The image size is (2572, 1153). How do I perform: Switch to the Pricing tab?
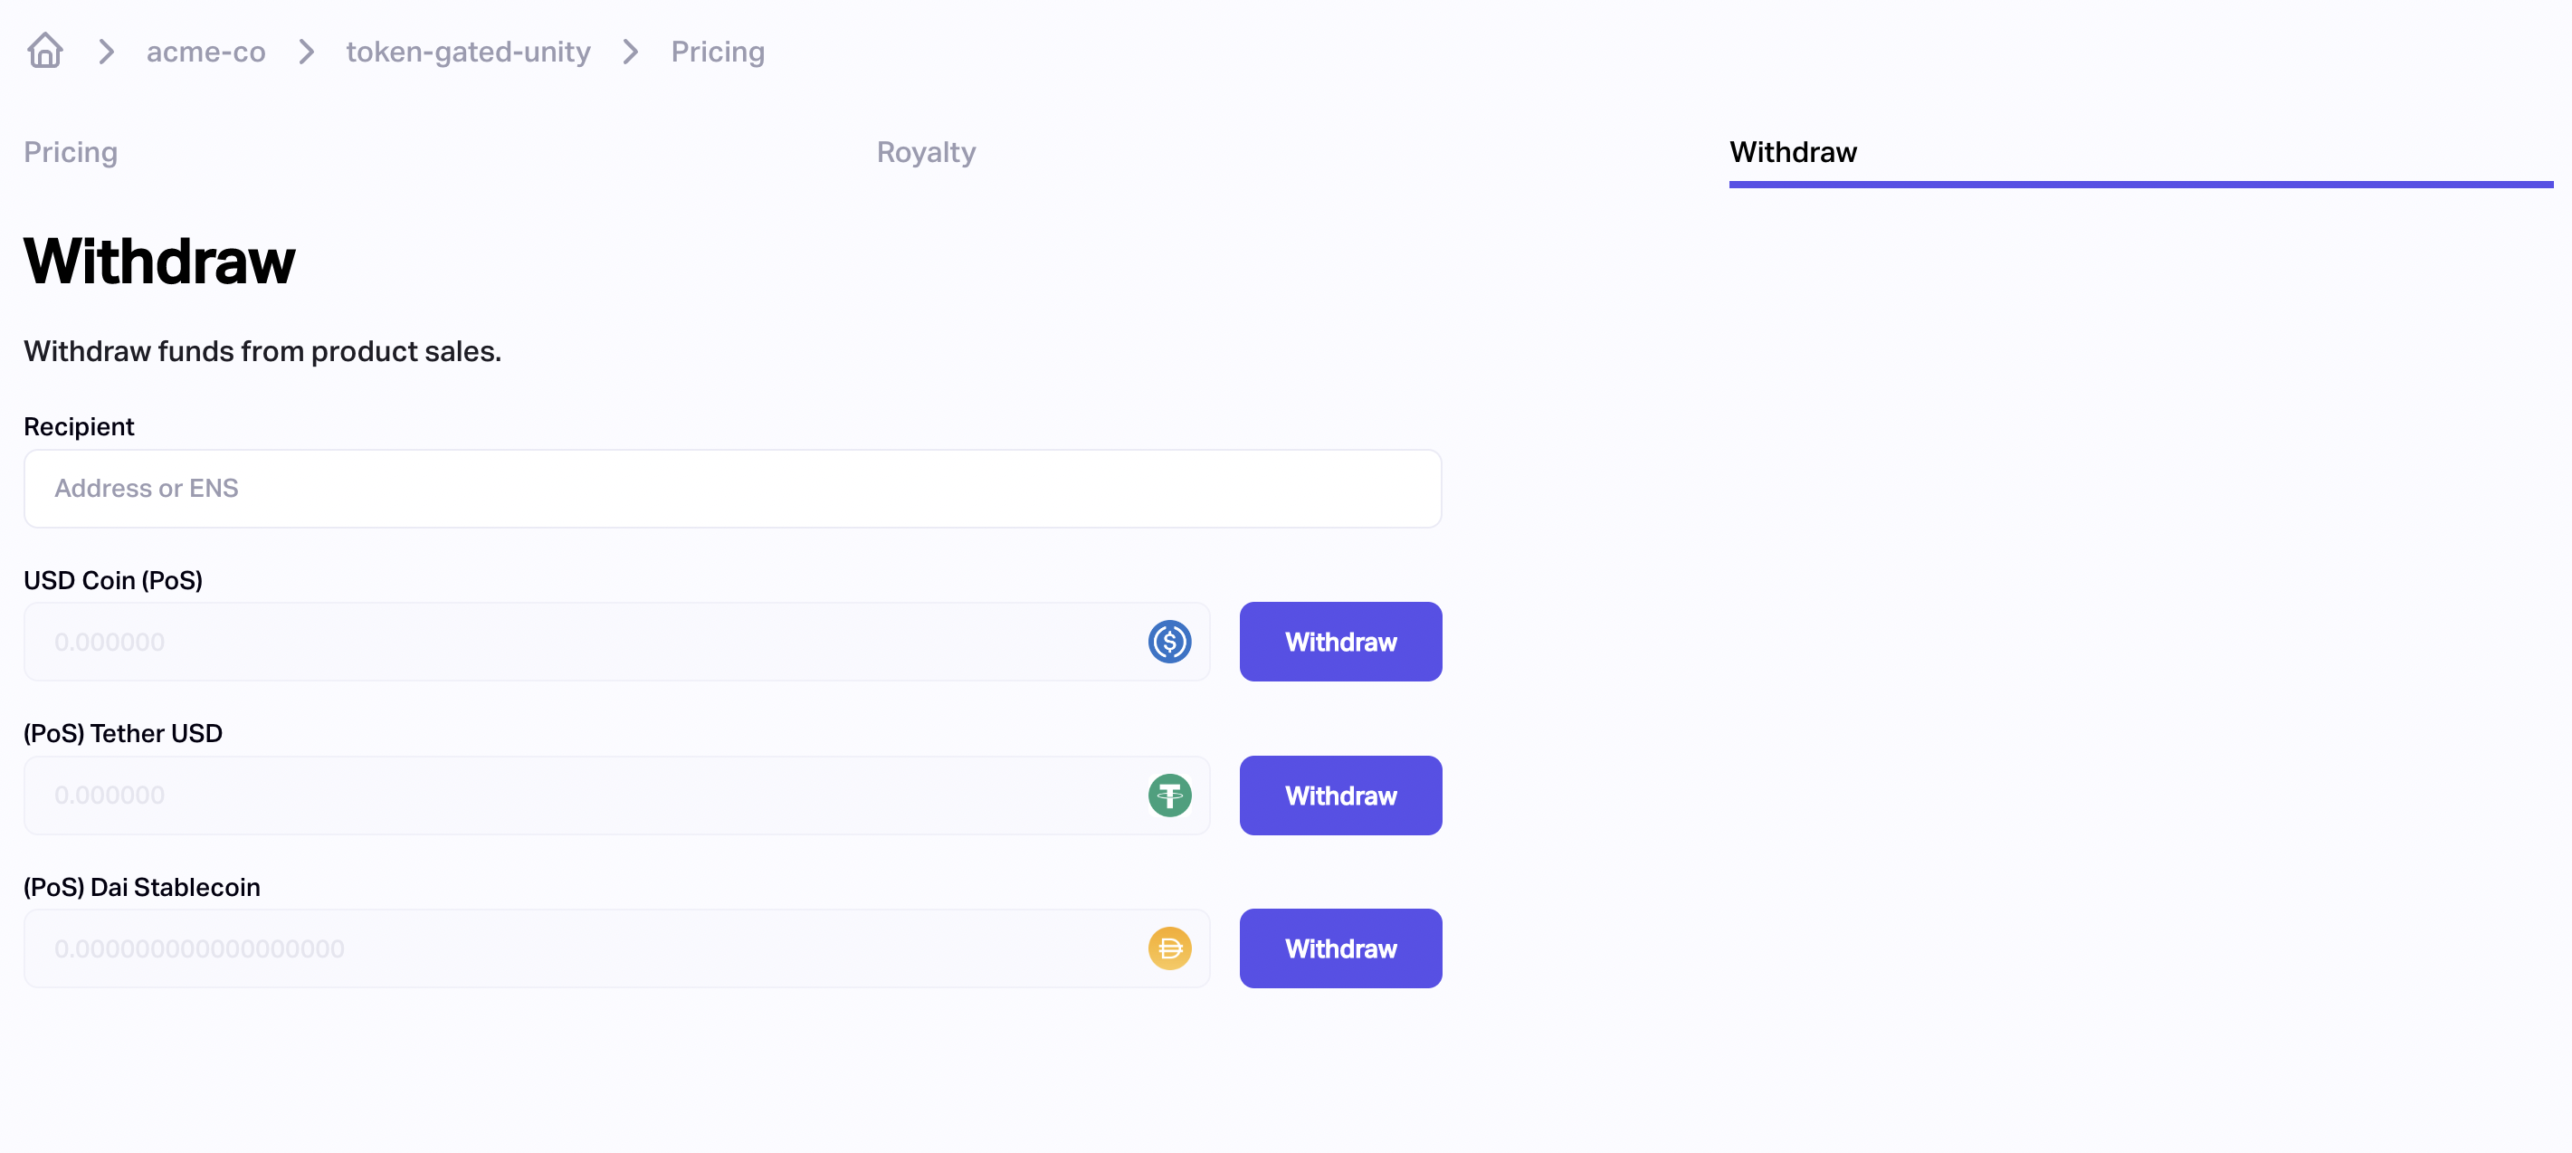point(71,152)
